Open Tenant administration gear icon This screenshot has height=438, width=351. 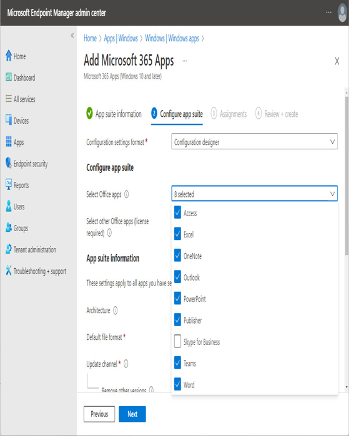click(x=9, y=249)
